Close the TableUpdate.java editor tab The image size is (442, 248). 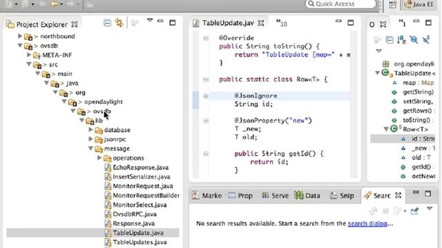click(261, 23)
